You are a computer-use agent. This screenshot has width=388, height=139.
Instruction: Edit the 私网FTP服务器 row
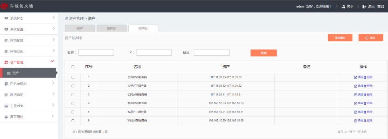(x=359, y=112)
